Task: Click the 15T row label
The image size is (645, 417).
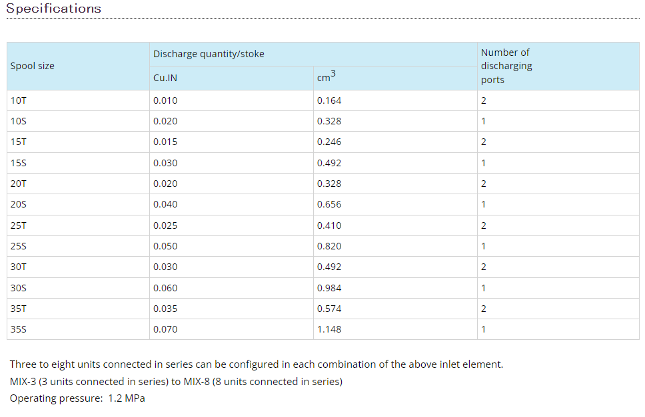Action: click(x=19, y=142)
